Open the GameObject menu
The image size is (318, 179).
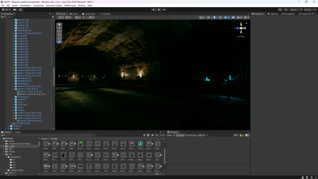tap(25, 5)
